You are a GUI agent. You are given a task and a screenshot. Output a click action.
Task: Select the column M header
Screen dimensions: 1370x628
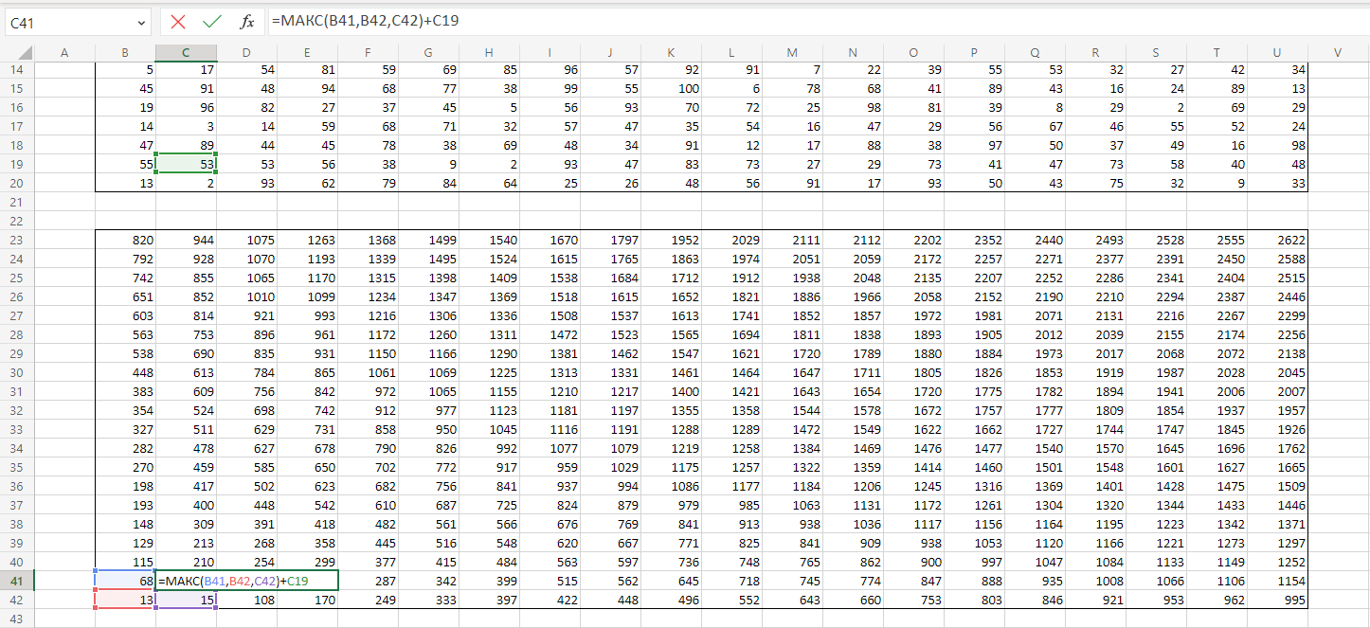[x=792, y=53]
